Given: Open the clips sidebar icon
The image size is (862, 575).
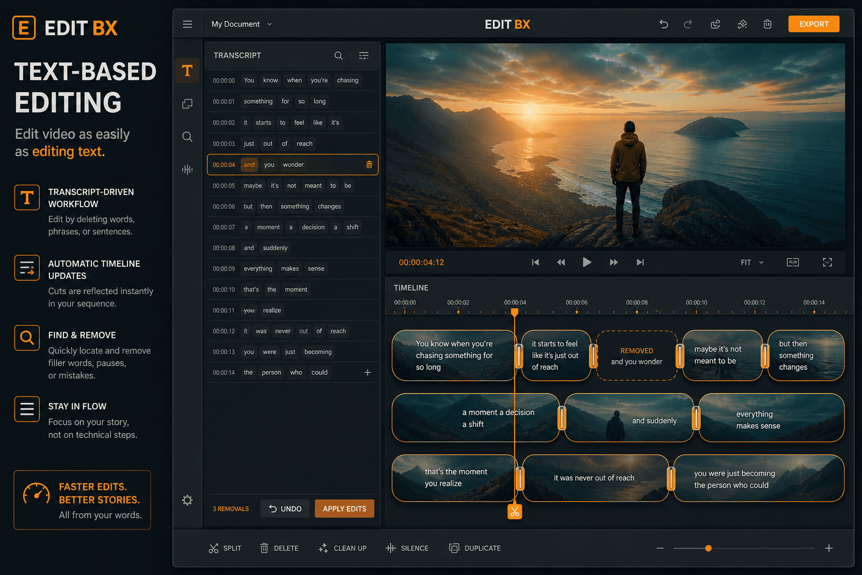Looking at the screenshot, I should point(187,104).
